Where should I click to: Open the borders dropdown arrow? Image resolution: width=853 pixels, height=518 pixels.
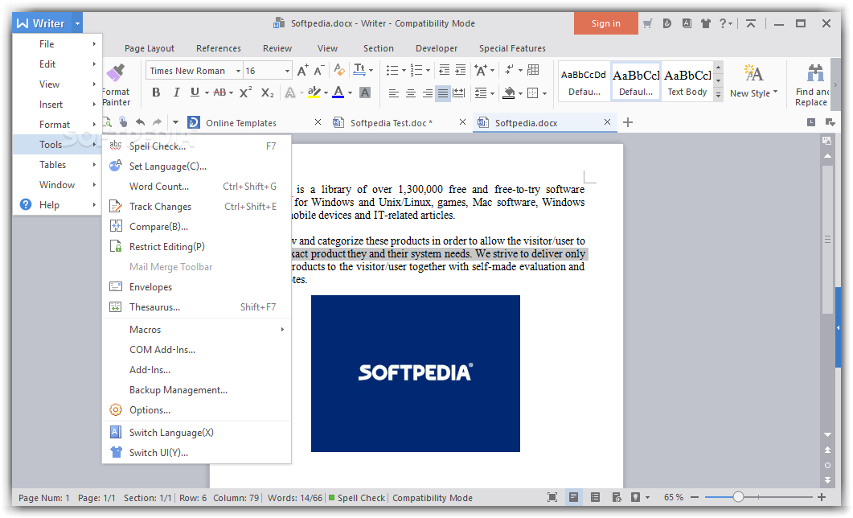tap(544, 93)
